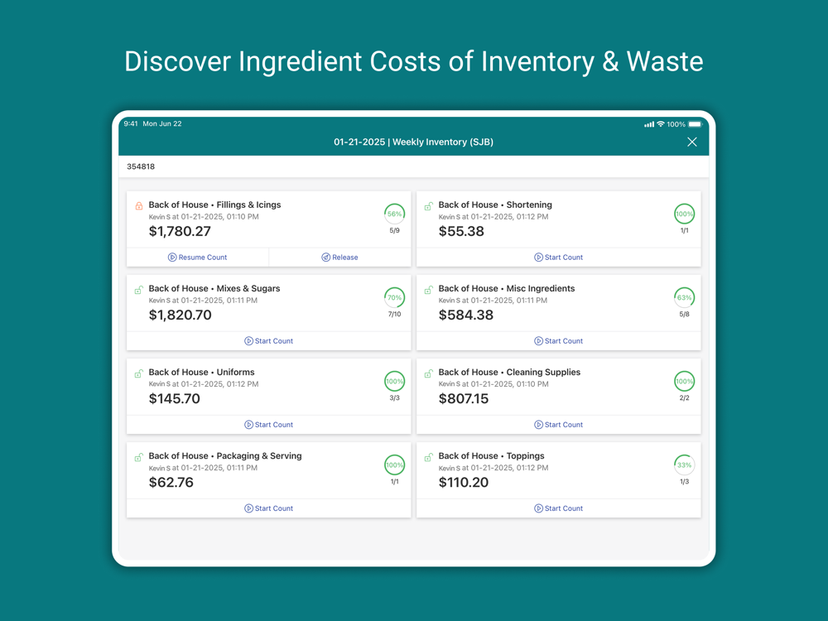Open the Back of House • Cleaning Supplies title
This screenshot has height=621, width=828.
pyautogui.click(x=509, y=373)
